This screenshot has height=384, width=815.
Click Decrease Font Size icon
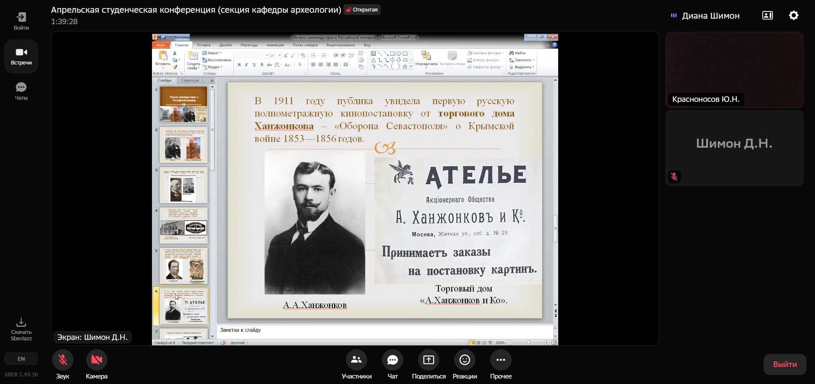point(292,56)
